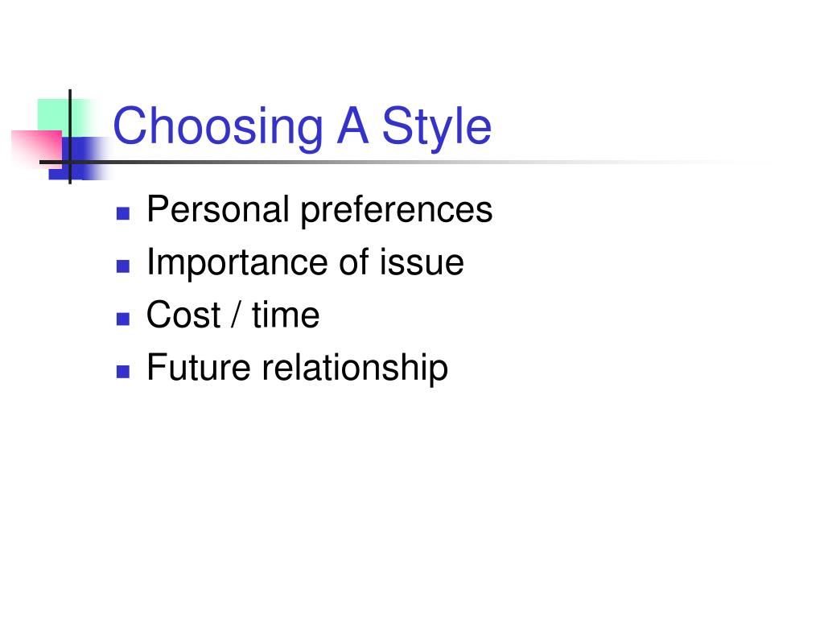The height and width of the screenshot is (618, 824).
Task: Click the word "time" in third bullet
Action: [286, 315]
